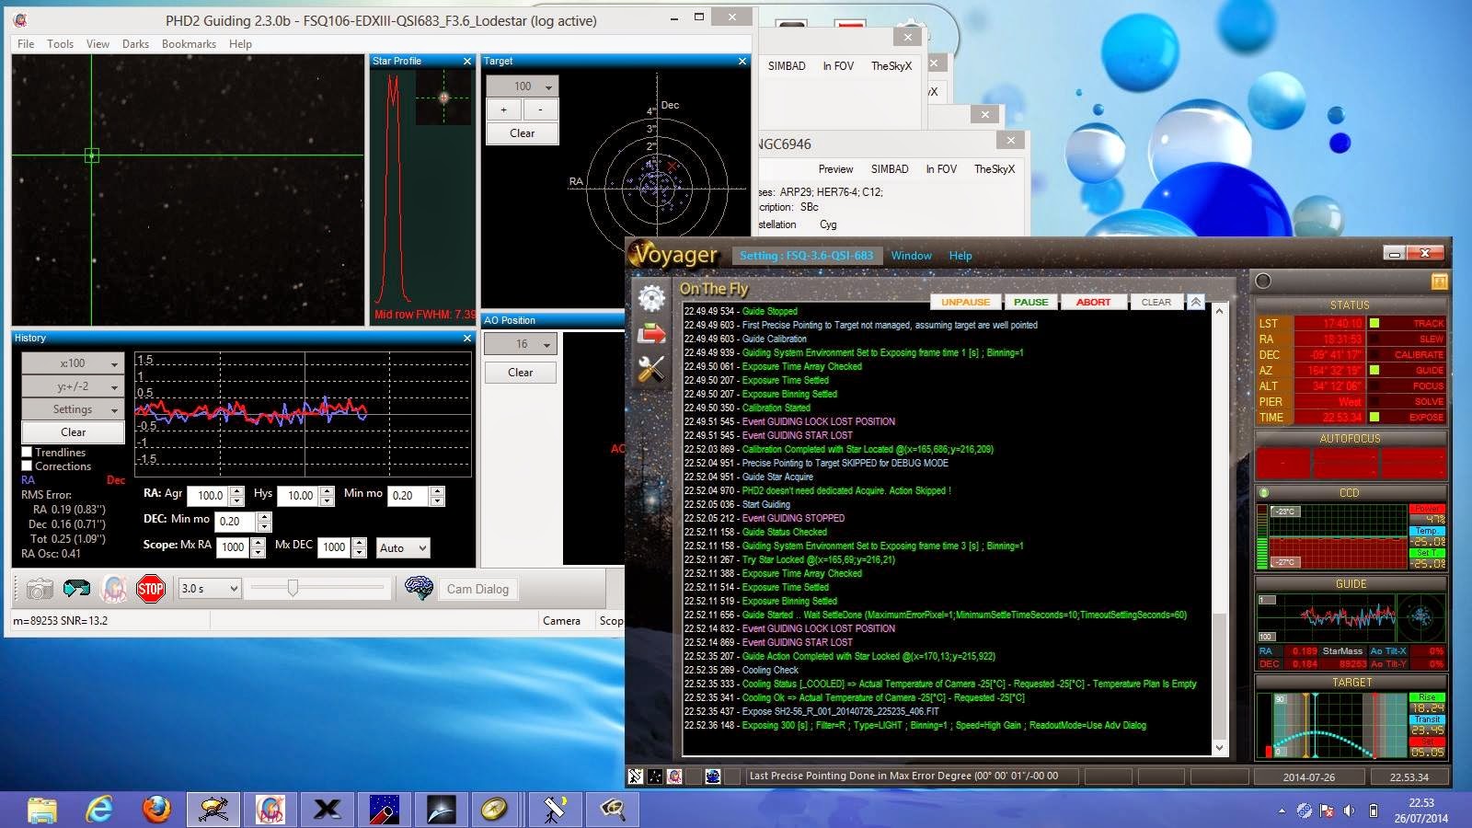Click Preview link in NGC6946 window

[835, 169]
